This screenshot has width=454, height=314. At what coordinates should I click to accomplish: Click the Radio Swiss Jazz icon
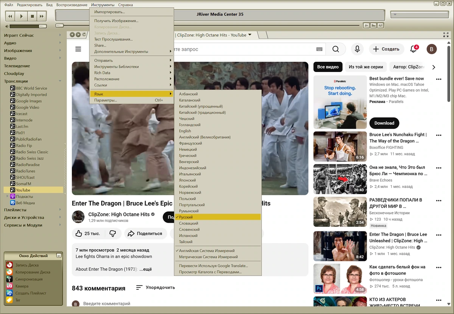tap(12, 158)
